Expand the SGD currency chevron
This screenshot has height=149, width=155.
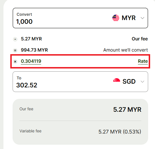pyautogui.click(x=142, y=82)
